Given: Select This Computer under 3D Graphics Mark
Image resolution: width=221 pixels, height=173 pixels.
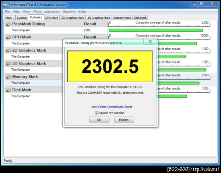Looking at the screenshot, I should pyautogui.click(x=20, y=70).
